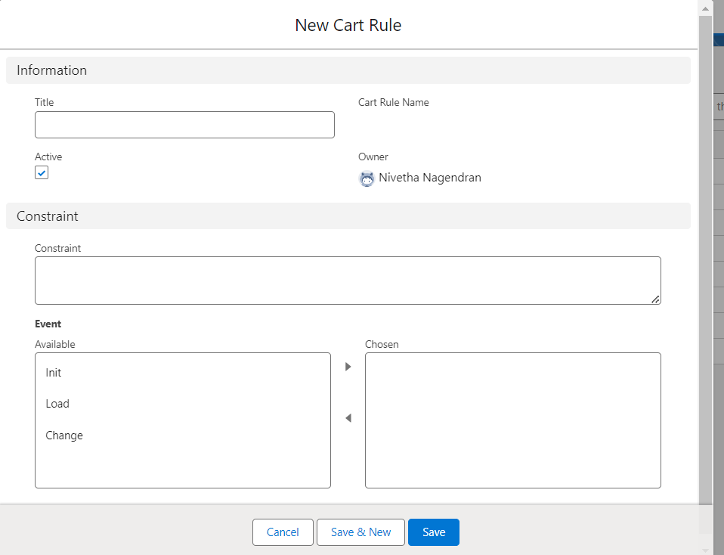This screenshot has width=724, height=555.
Task: Click the Save & New button
Action: [x=360, y=532]
